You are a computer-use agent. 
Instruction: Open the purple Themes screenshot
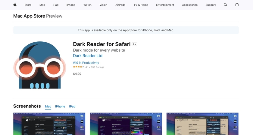click(126, 124)
